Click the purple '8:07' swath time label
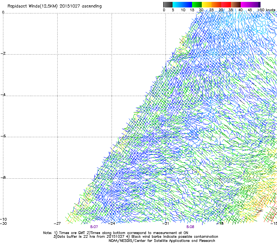Viewport: 277px width, 243px height. [x=94, y=227]
